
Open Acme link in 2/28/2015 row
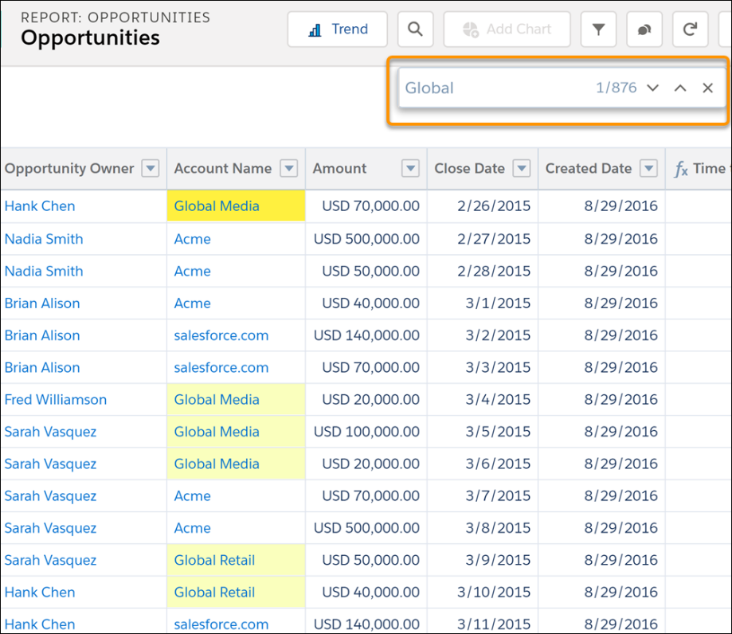[192, 272]
